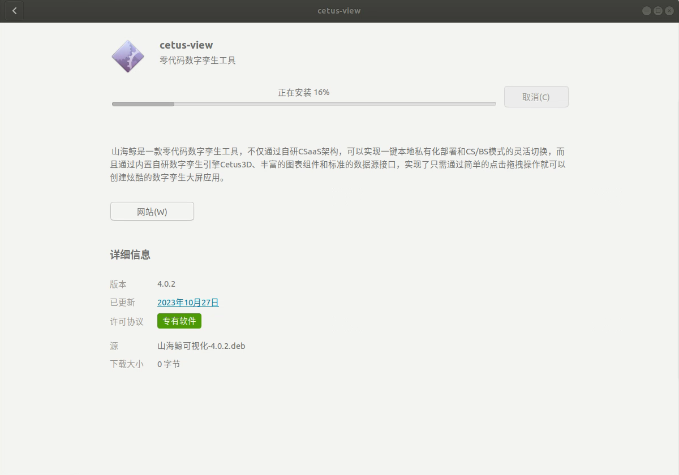Open the 2023年10月27日 update date link
This screenshot has width=679, height=475.
tap(188, 303)
